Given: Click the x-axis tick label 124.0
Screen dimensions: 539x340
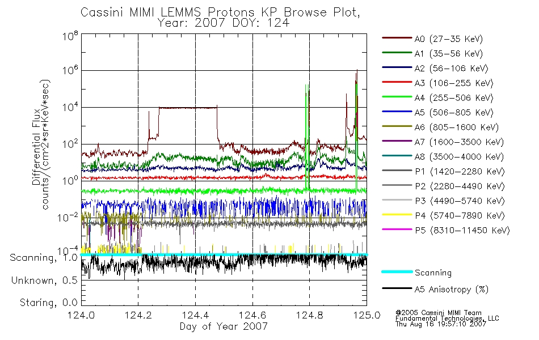Looking at the screenshot, I should (81, 315).
